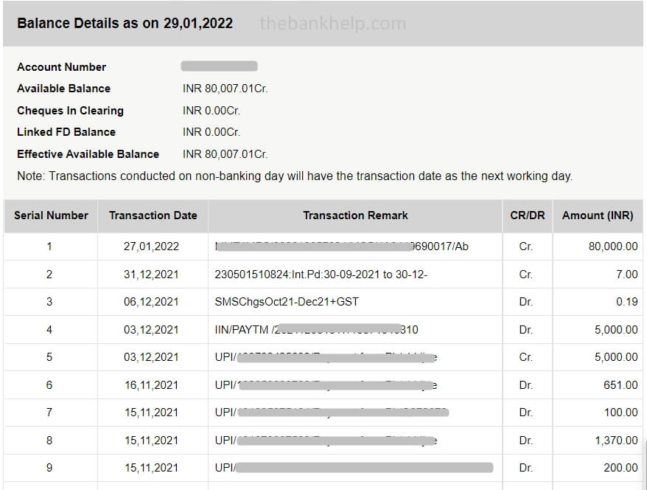This screenshot has width=647, height=490.
Task: Click the Transaction Date column header
Action: pyautogui.click(x=153, y=215)
